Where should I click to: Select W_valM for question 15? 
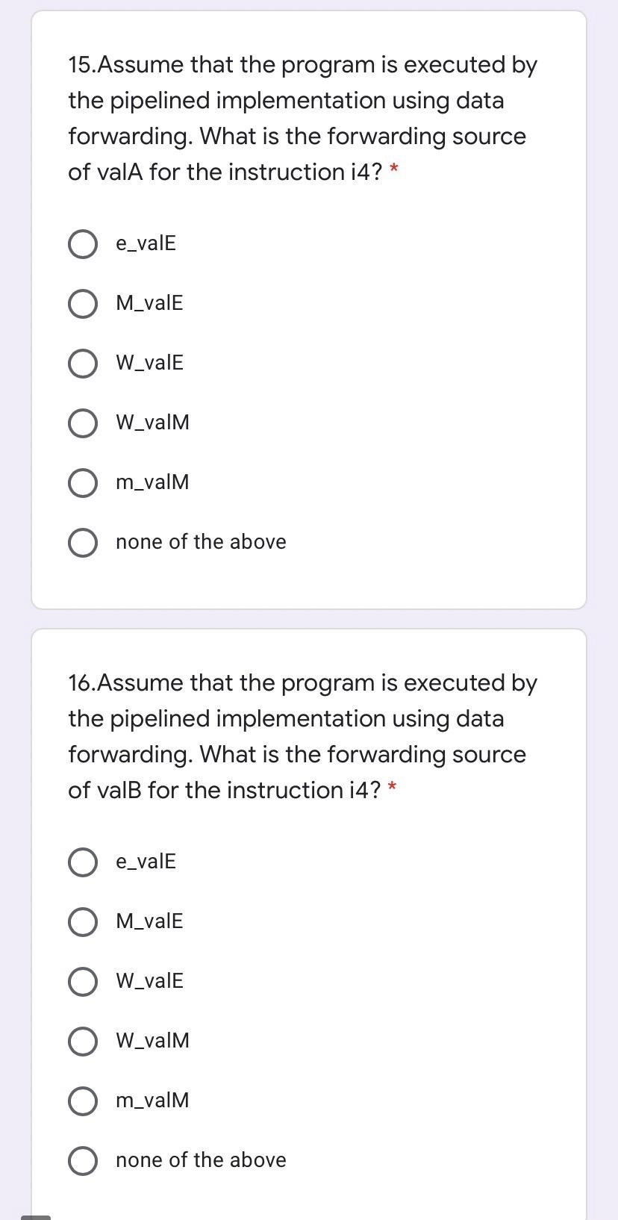point(82,423)
